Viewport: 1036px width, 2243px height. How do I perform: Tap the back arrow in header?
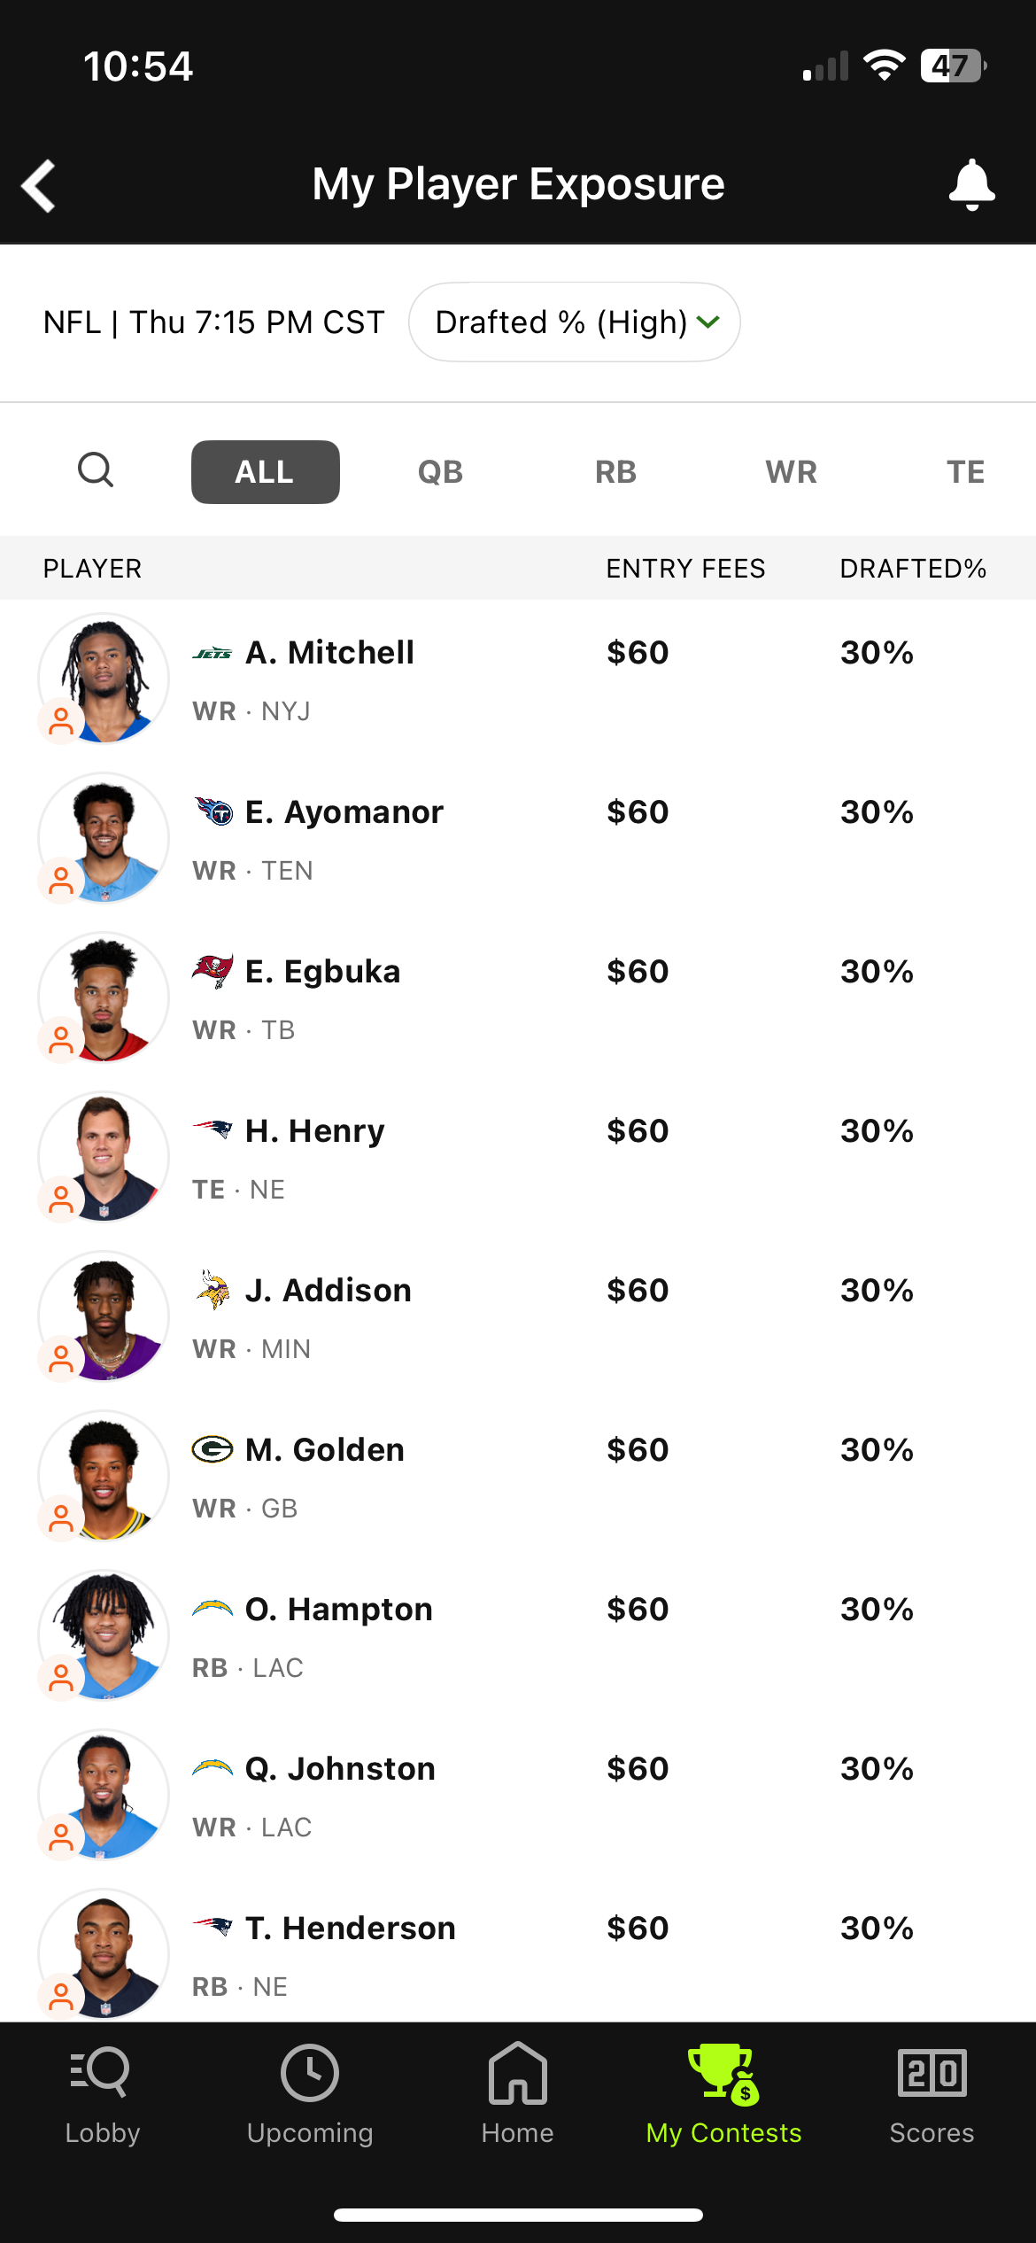39,186
